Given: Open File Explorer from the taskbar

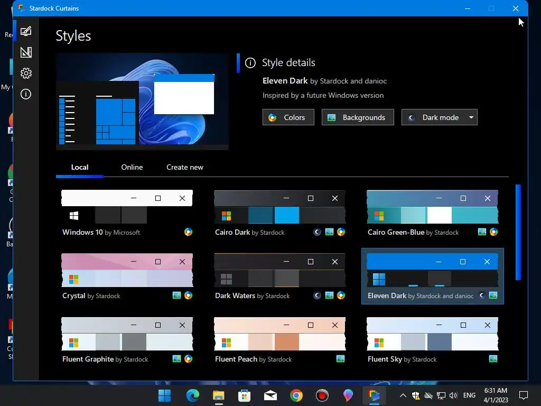Looking at the screenshot, I should click(x=218, y=395).
